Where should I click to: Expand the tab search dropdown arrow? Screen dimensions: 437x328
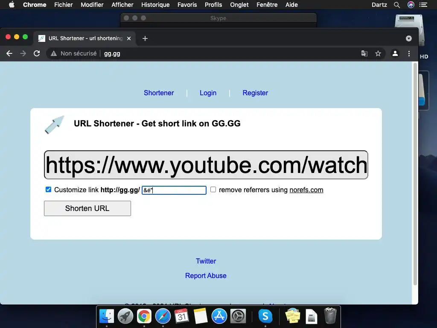click(x=408, y=38)
